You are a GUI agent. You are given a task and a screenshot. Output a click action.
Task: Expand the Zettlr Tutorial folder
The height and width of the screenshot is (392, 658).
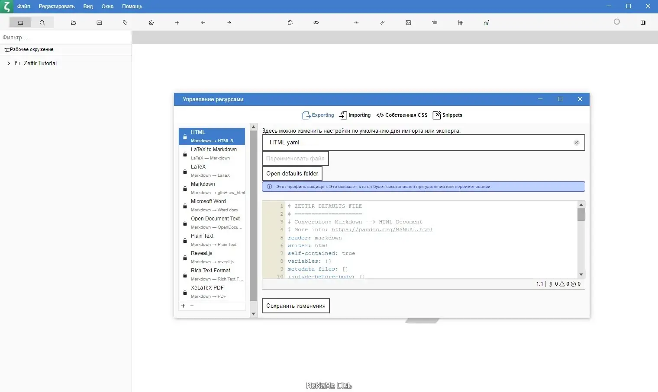[9, 63]
